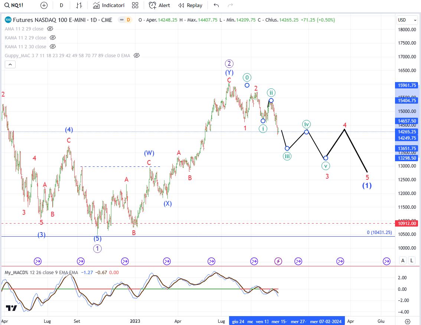Select the circled 1 wave label
Screen dimensions: 421x325
click(x=98, y=249)
